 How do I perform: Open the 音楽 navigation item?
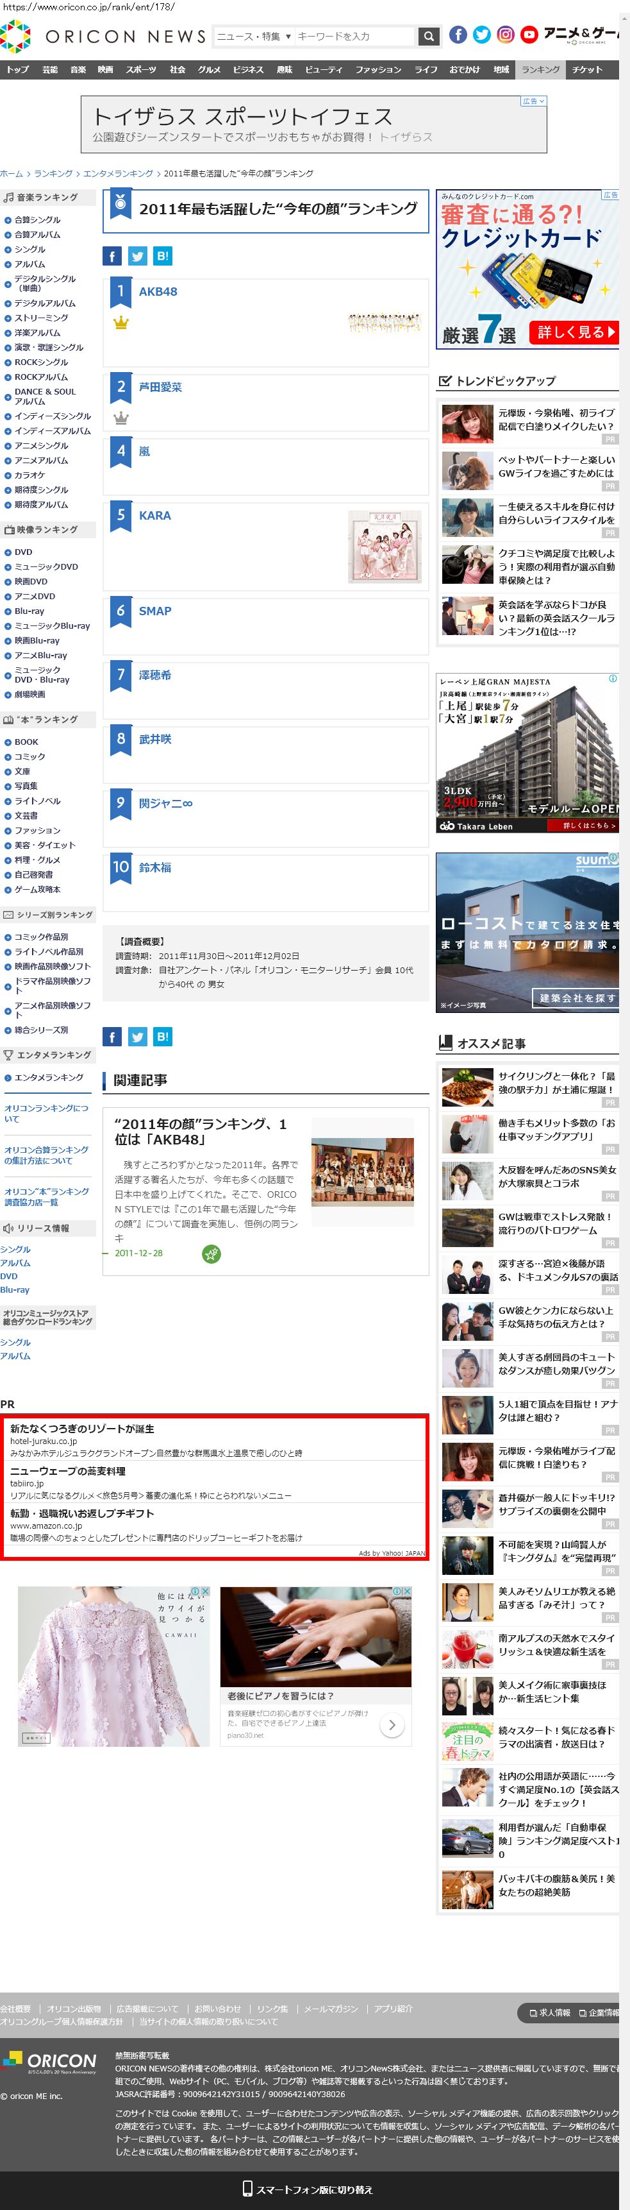(78, 69)
